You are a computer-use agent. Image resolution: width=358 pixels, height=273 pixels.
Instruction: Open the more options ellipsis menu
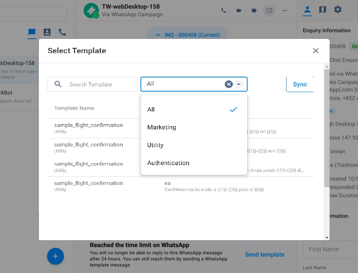[x=285, y=11]
